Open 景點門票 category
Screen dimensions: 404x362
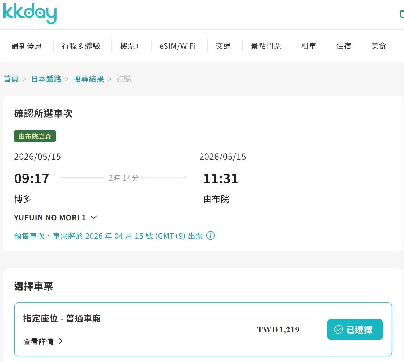pyautogui.click(x=266, y=46)
